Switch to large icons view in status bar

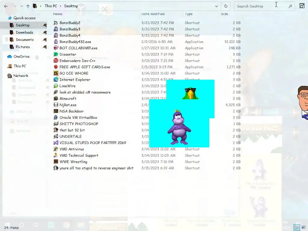pos(303,227)
